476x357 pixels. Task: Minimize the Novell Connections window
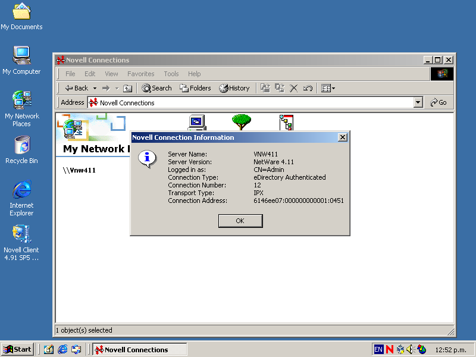tap(428, 60)
